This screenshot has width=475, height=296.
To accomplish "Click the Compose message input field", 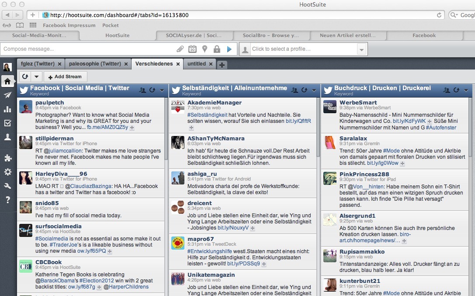I will 87,49.
